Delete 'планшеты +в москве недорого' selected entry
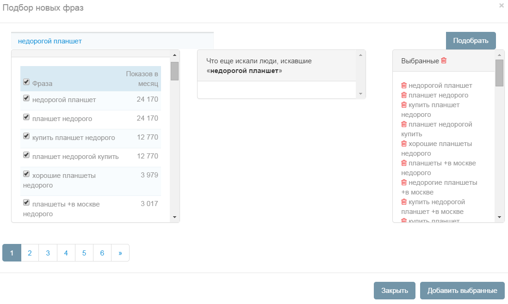The width and height of the screenshot is (508, 304). pos(404,163)
